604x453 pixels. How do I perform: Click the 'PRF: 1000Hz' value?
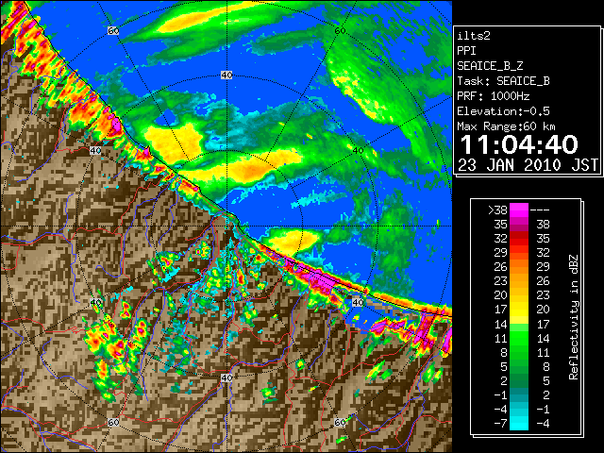[x=494, y=96]
